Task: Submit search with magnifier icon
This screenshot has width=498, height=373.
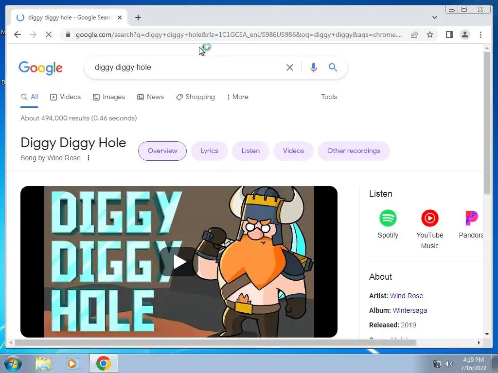Action: tap(333, 67)
